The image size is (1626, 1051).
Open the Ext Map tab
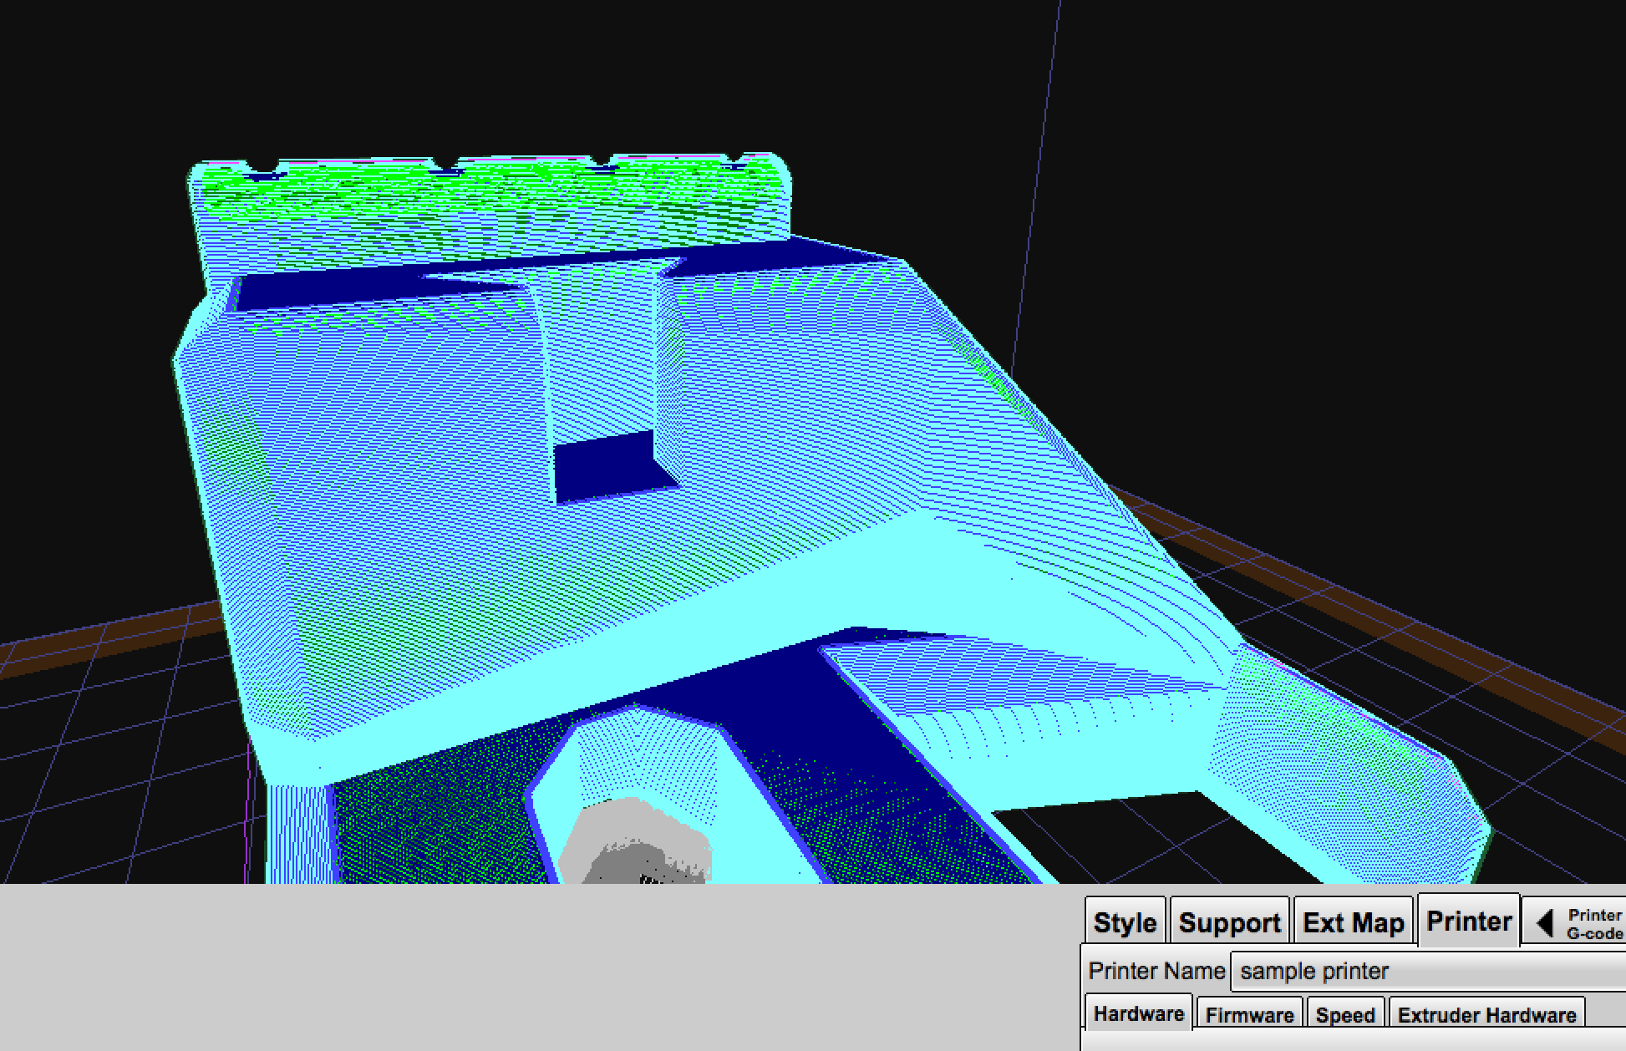pos(1353,922)
